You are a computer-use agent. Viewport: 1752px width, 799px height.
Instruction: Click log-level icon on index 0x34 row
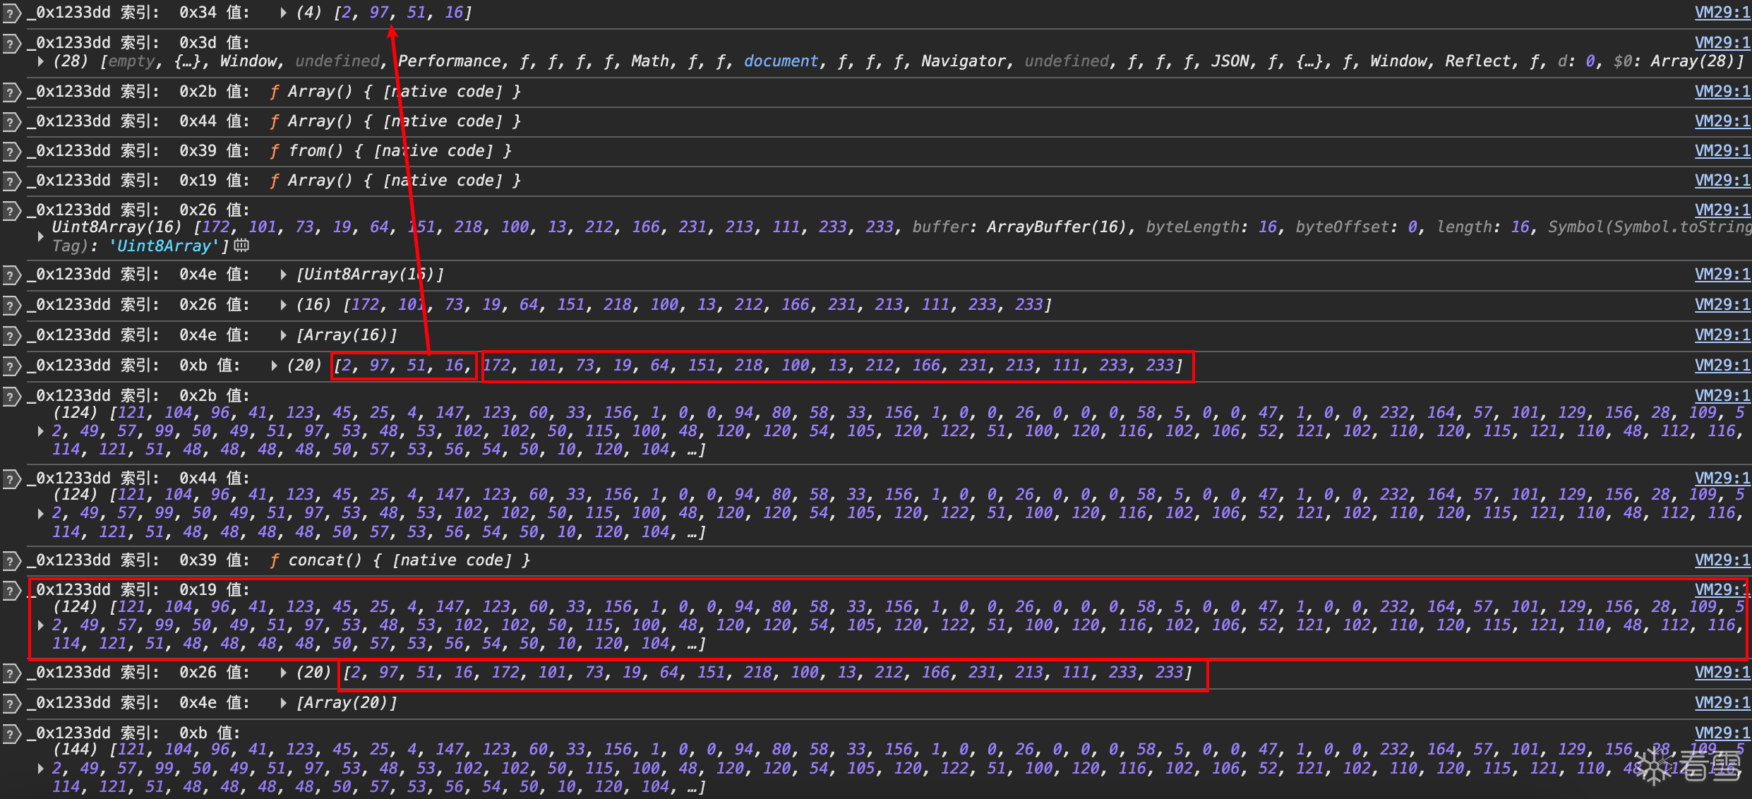coord(10,13)
